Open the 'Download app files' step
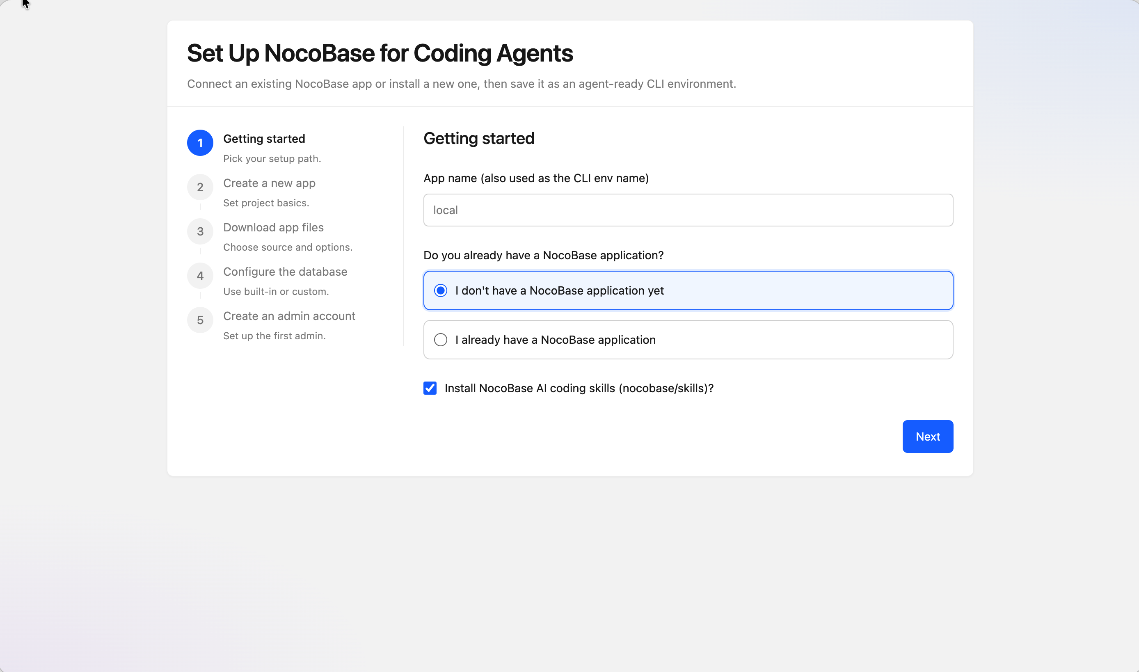1139x672 pixels. [273, 227]
